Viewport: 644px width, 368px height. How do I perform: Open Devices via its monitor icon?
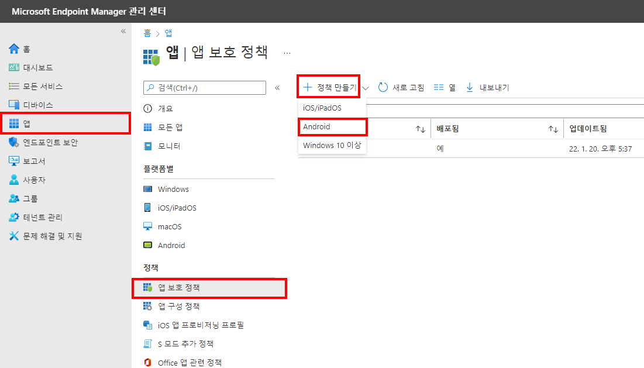pos(14,105)
